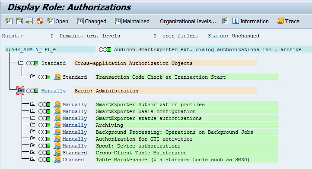
Task: Click status lights of Authorization for GUI activities
Action: click(45, 139)
